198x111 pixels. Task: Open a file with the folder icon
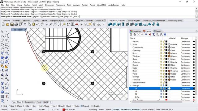coord(7,24)
